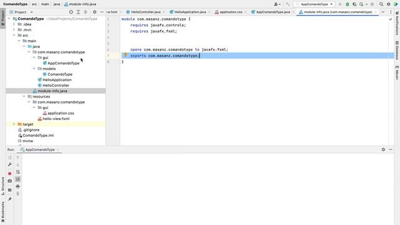Viewport: 400px width, 225px height.
Task: Click the grey Stop icon in top toolbar
Action: coord(372,4)
